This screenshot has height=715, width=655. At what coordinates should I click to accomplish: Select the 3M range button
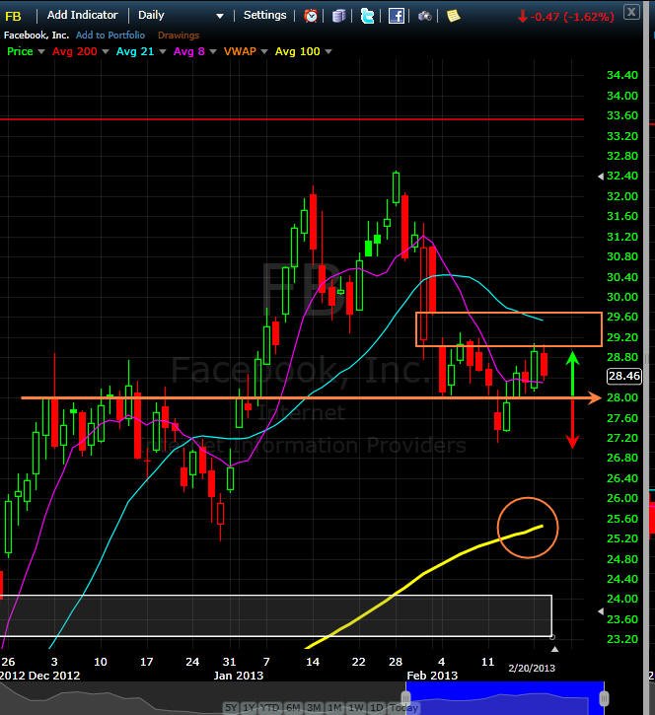point(314,708)
